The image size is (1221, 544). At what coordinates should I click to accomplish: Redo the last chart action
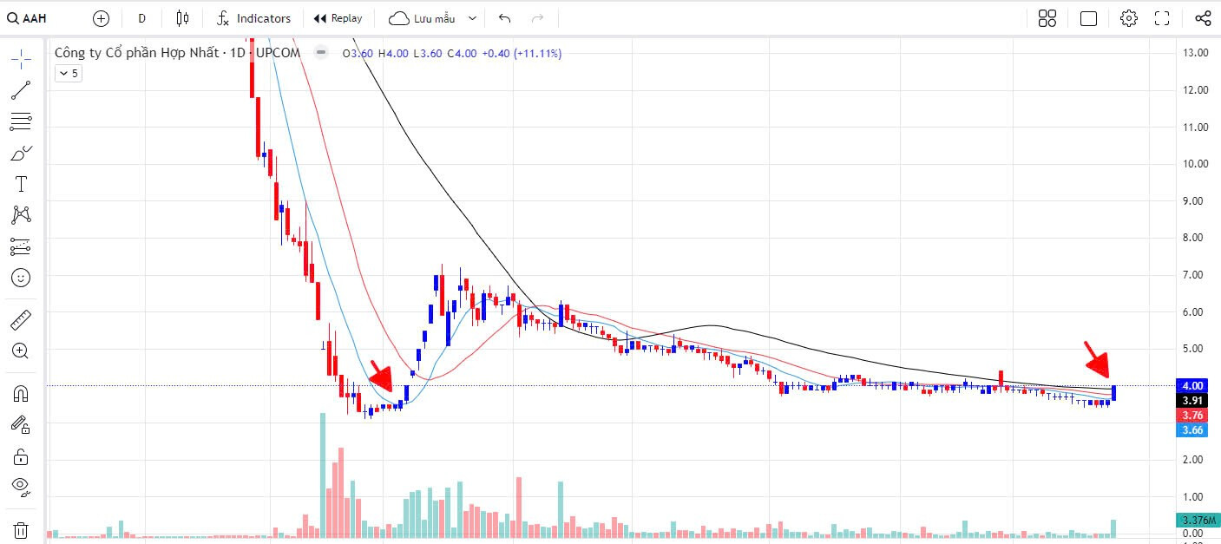click(537, 18)
